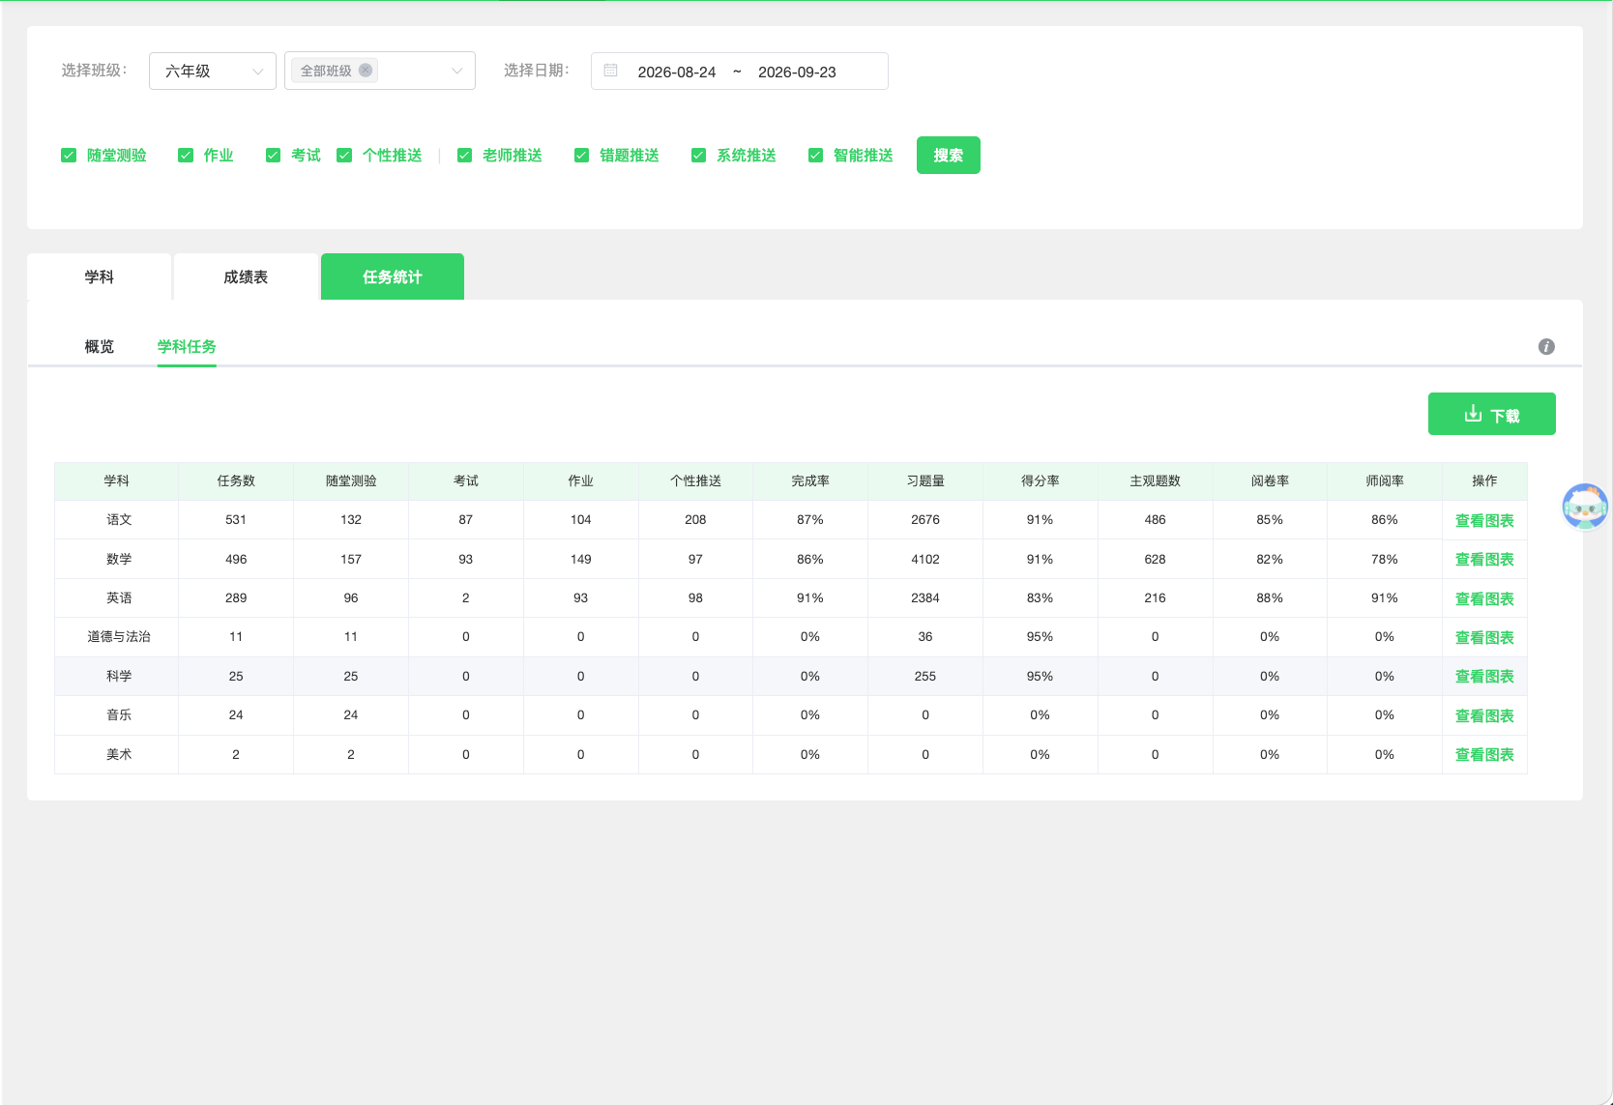This screenshot has height=1105, width=1613.
Task: Uncheck the 随堂测验 checkbox
Action: tap(69, 156)
